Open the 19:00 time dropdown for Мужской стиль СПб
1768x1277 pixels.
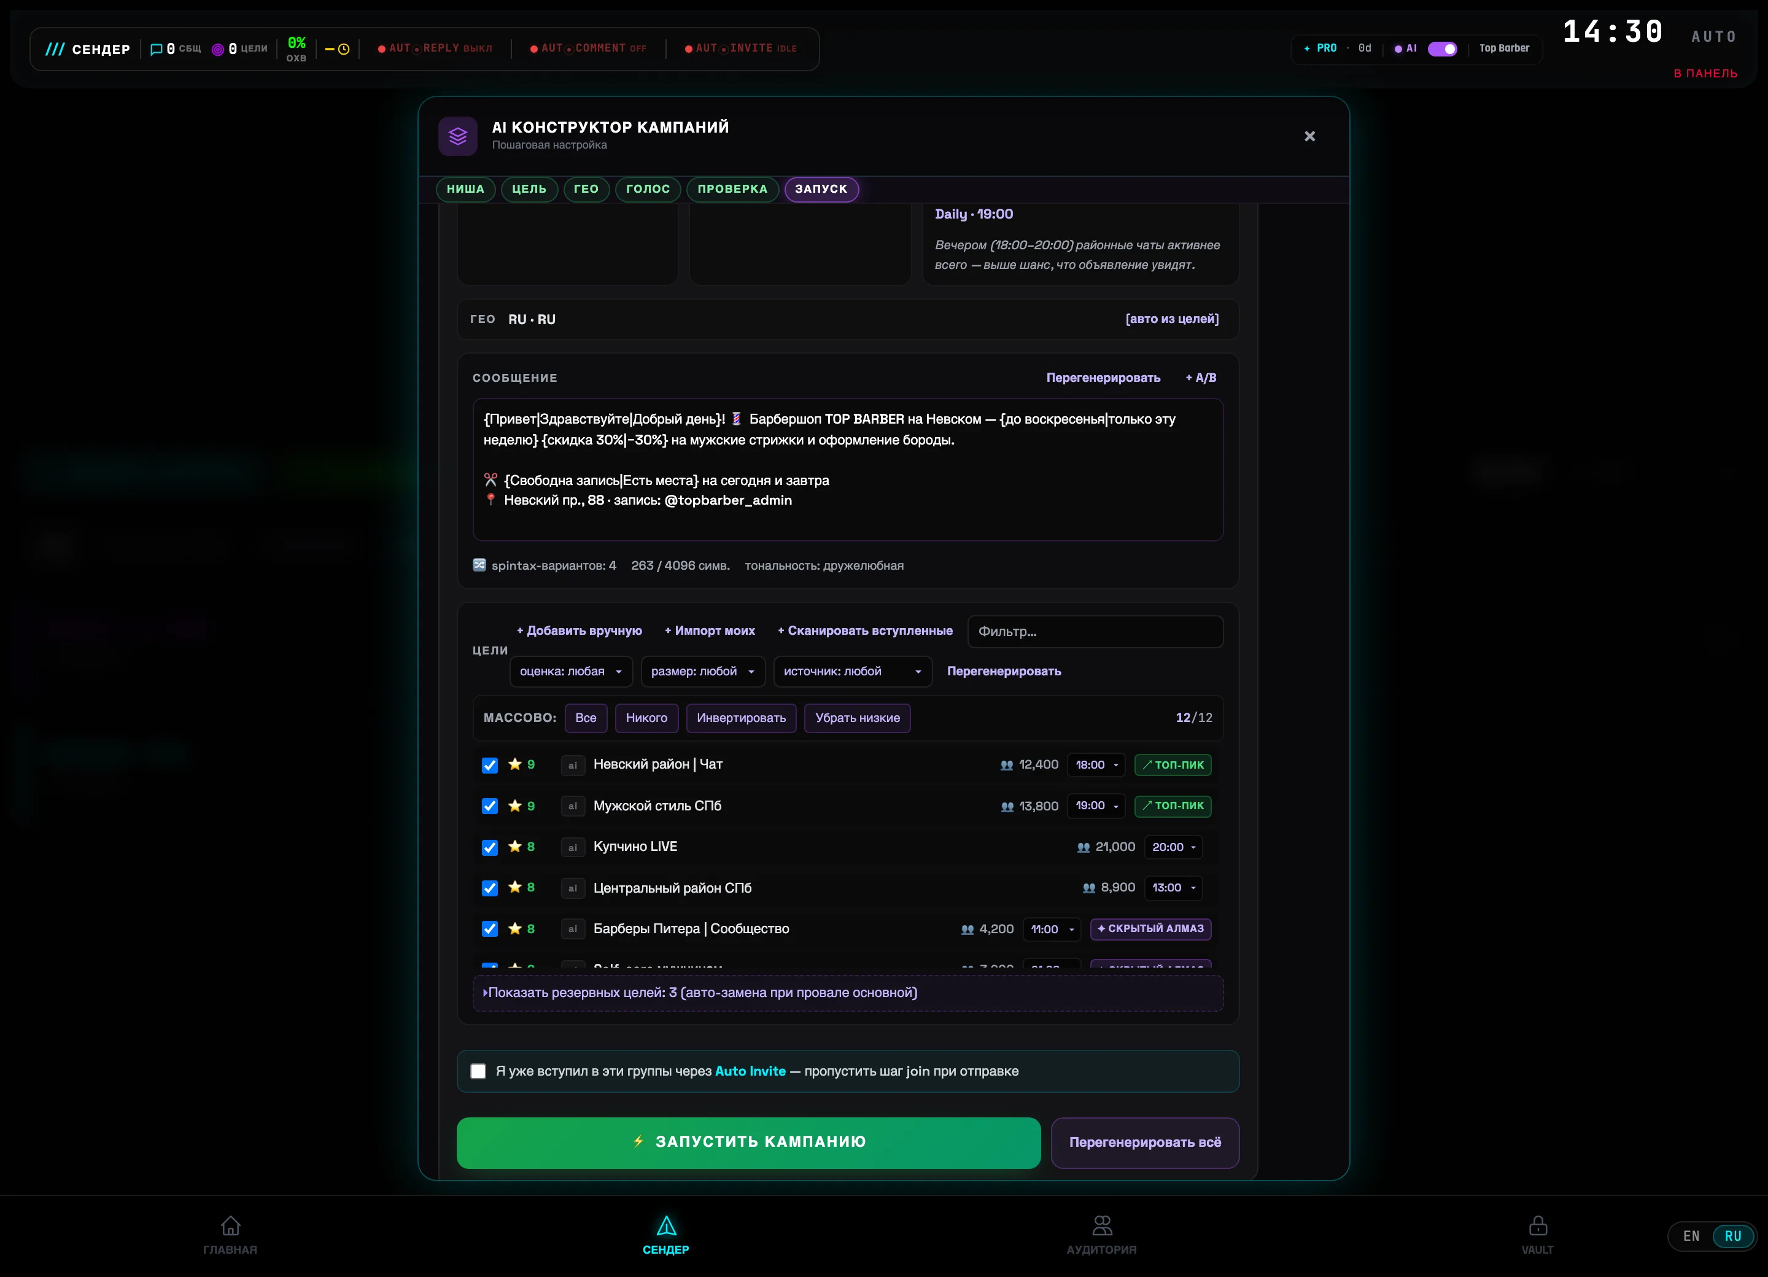tap(1096, 805)
